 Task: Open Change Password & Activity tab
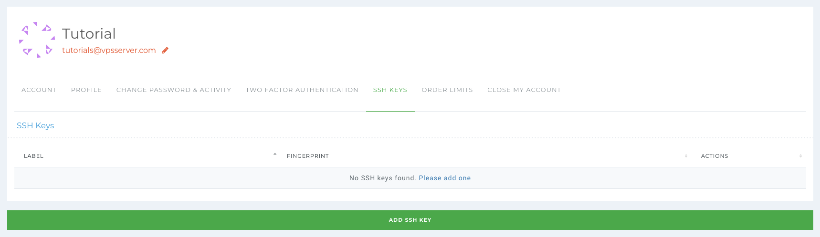pyautogui.click(x=174, y=90)
